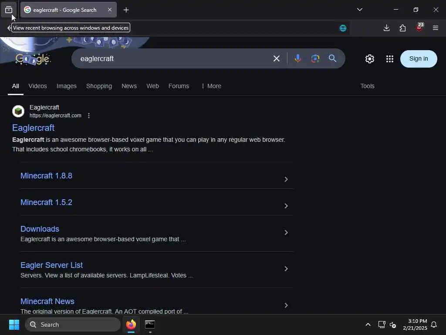Open the about-this-result three-dot menu
Screen dimensions: 446x335
pyautogui.click(x=89, y=115)
